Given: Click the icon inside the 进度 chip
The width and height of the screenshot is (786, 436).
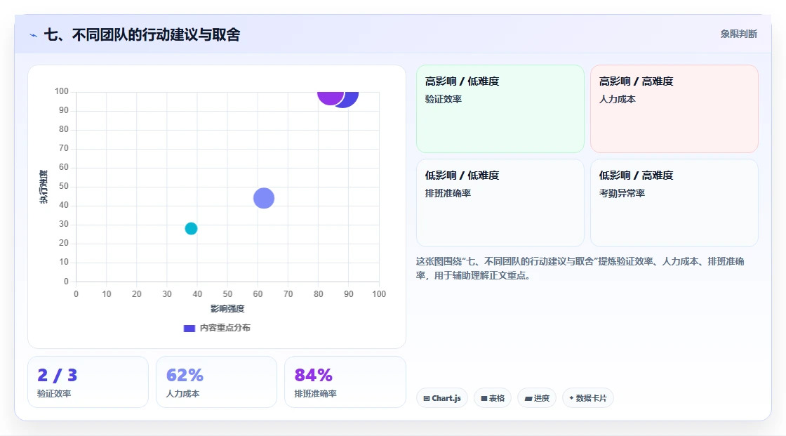Looking at the screenshot, I should click(x=528, y=398).
